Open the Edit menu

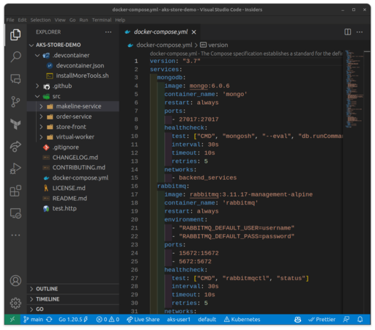pos(22,20)
